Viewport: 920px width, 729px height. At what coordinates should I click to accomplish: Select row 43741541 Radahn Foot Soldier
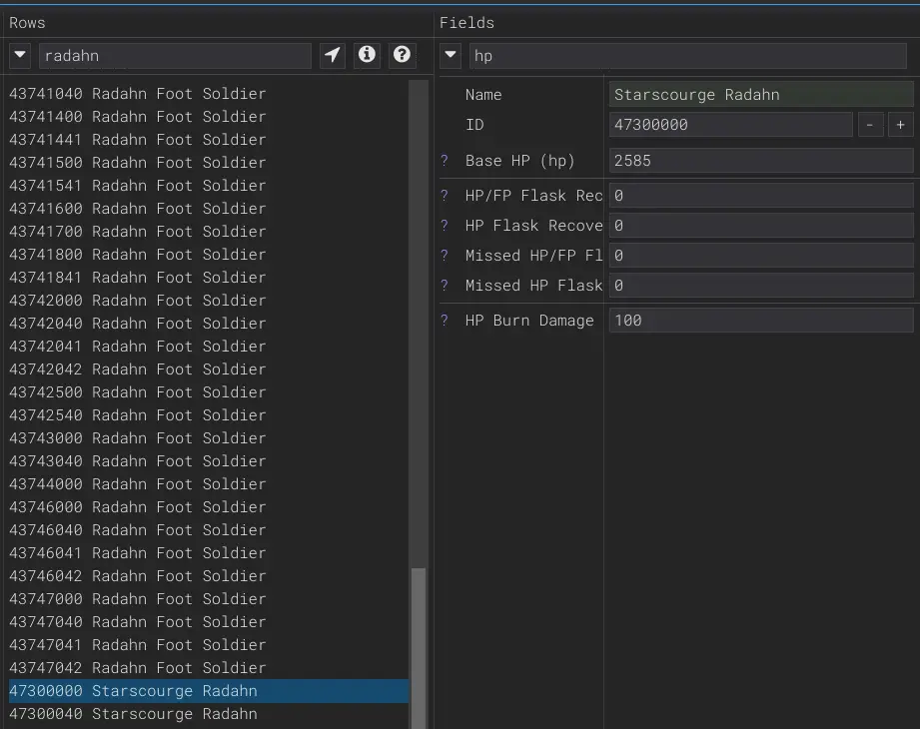(x=209, y=186)
